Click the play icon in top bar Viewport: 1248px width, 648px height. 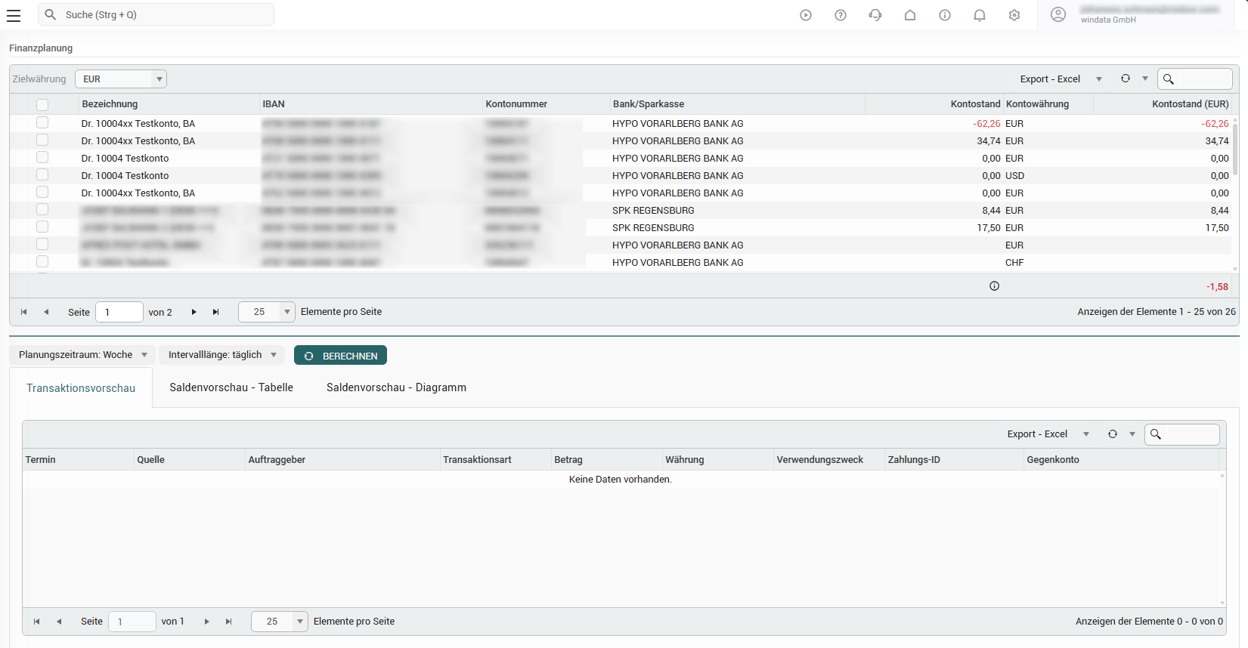point(806,15)
